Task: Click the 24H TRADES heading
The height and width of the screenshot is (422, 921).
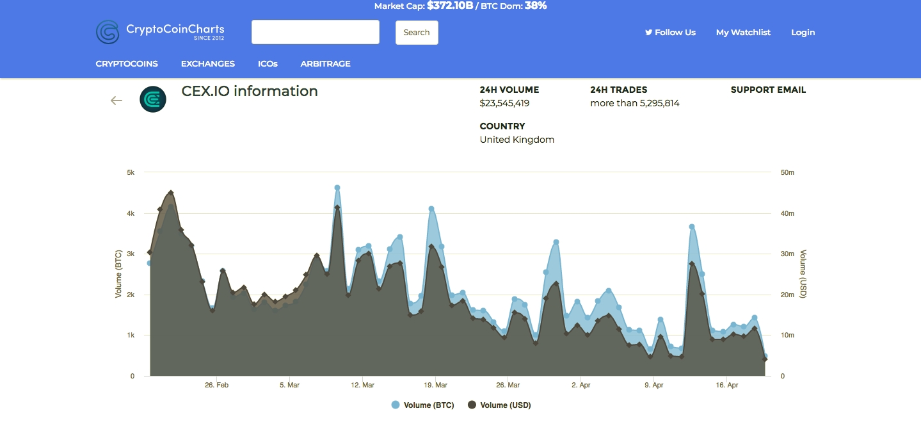Action: pyautogui.click(x=619, y=90)
